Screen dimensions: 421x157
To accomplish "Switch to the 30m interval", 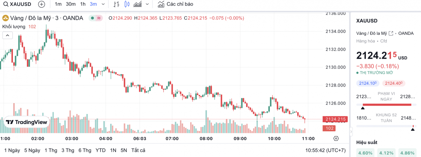I will [71, 4].
